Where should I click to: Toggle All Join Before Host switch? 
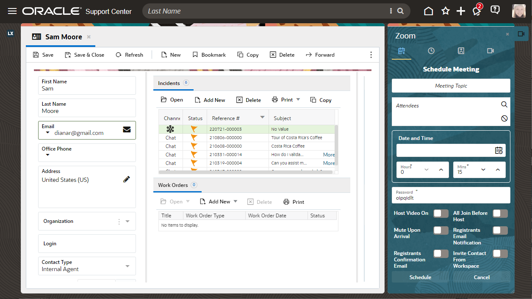pyautogui.click(x=500, y=213)
